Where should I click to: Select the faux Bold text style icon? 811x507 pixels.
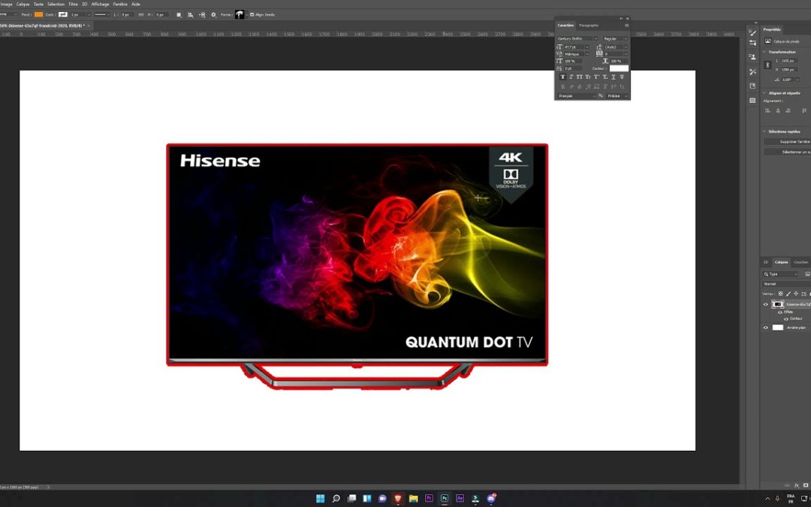[562, 77]
